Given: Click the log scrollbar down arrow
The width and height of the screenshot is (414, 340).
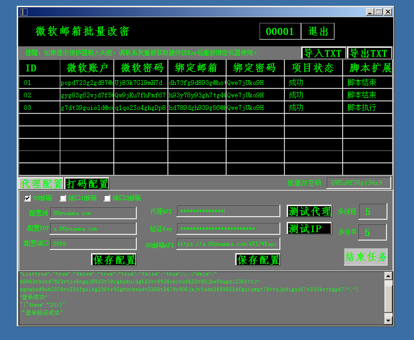Looking at the screenshot, I should pyautogui.click(x=388, y=321).
